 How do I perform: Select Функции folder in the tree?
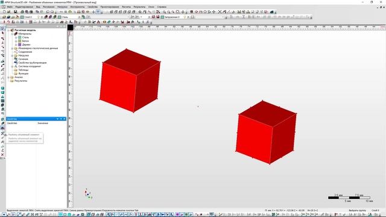coord(24,74)
